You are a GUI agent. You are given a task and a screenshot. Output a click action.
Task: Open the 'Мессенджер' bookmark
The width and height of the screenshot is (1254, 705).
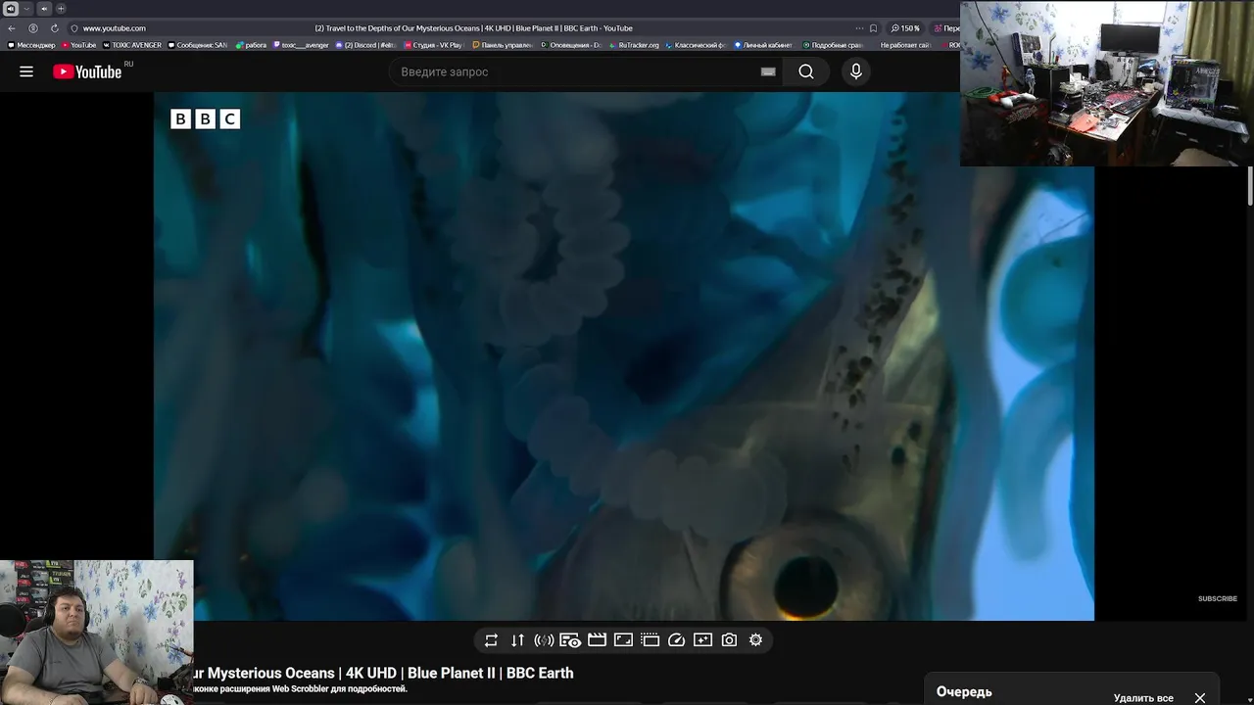pyautogui.click(x=32, y=45)
